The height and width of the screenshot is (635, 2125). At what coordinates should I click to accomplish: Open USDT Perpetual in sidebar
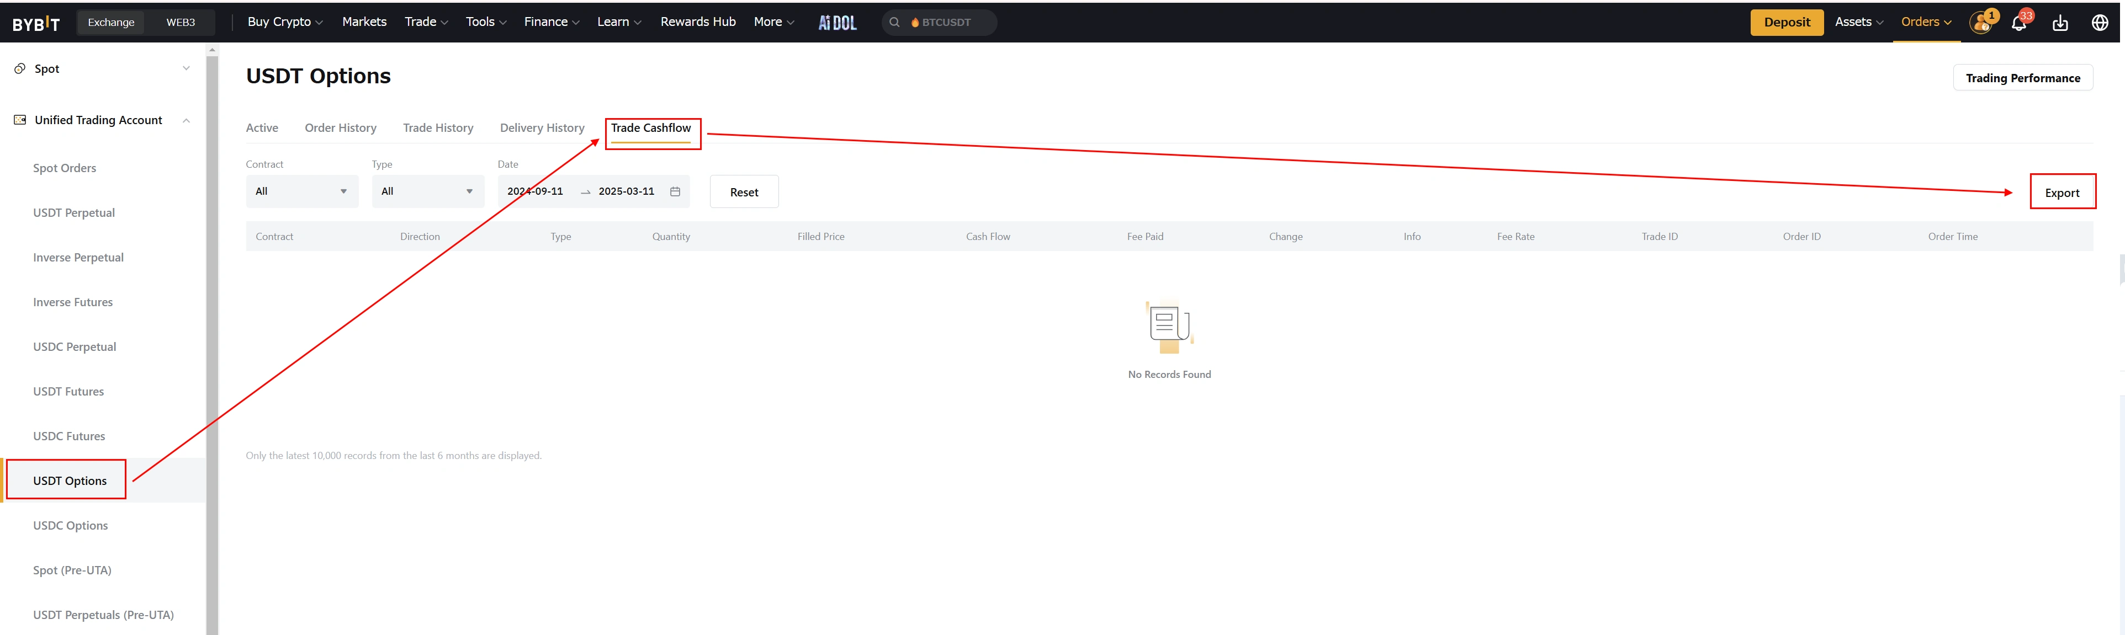coord(73,213)
